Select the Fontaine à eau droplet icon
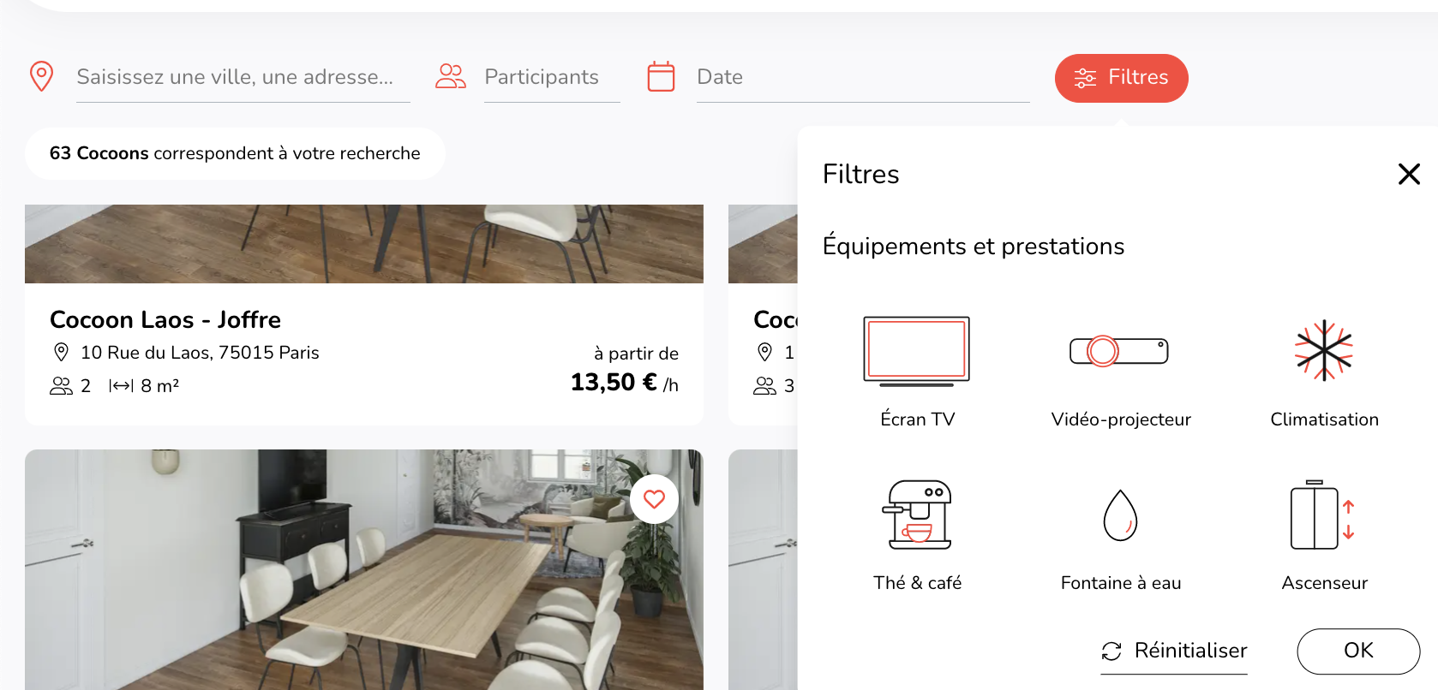 (x=1120, y=515)
